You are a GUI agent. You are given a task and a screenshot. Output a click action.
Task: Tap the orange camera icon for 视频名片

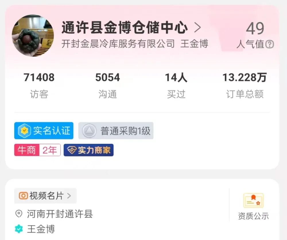click(x=23, y=196)
